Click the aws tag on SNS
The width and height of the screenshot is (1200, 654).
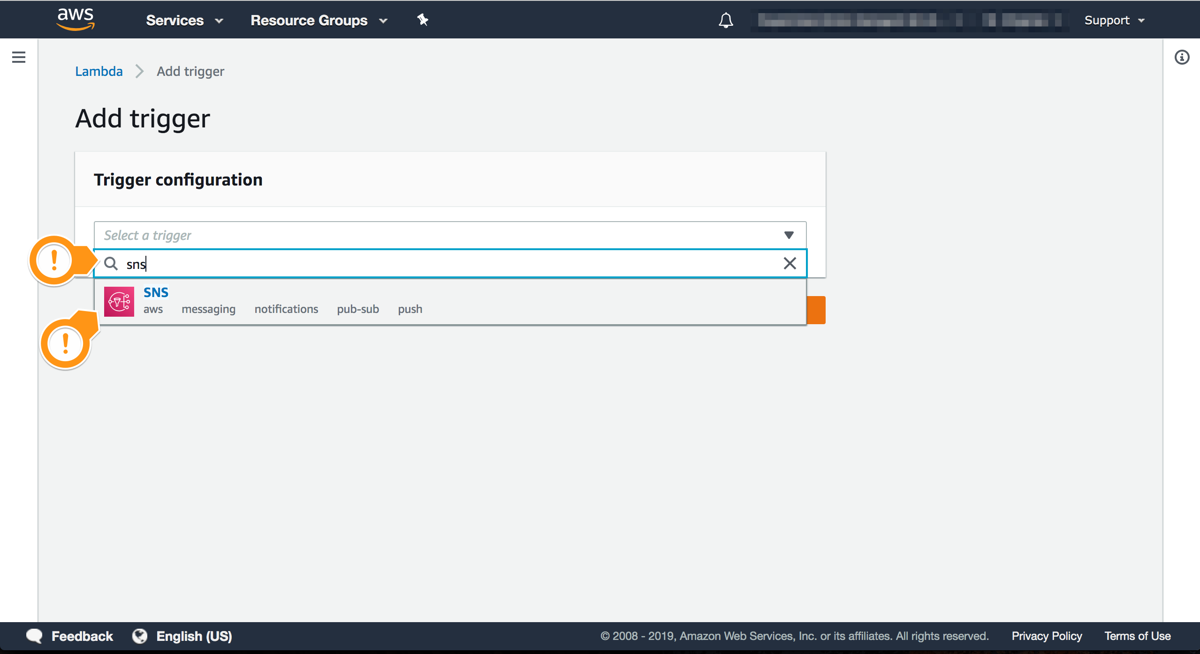[x=153, y=309]
